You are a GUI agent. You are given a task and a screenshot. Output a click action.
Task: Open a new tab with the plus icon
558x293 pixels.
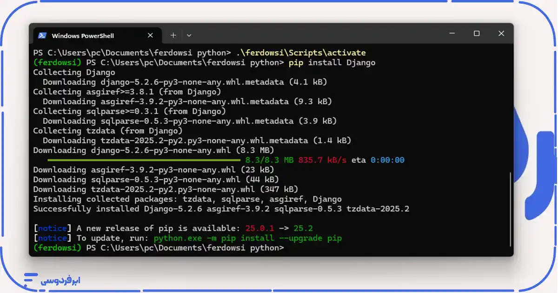click(x=173, y=35)
